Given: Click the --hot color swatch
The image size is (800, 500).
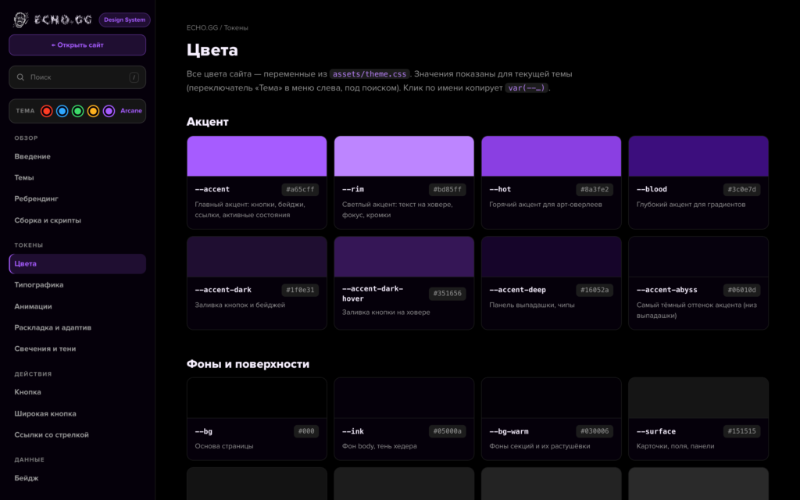Looking at the screenshot, I should 551,156.
